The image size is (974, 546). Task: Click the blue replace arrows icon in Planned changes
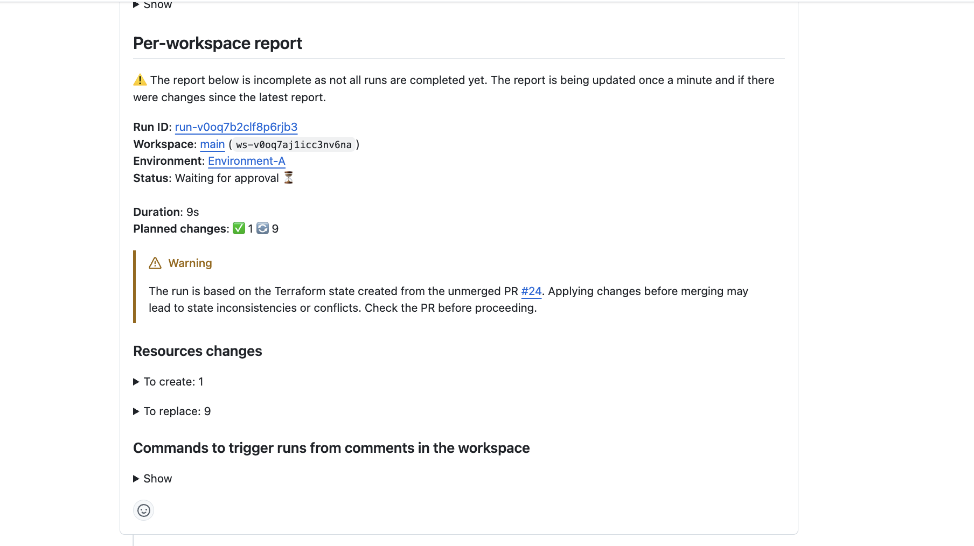pos(262,228)
